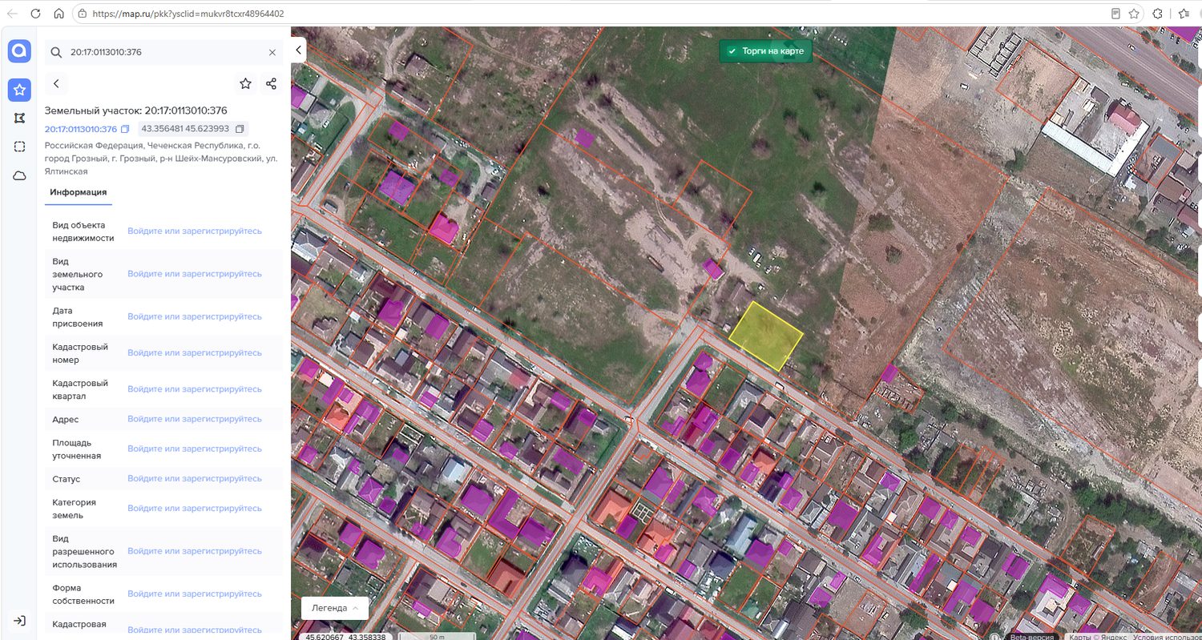This screenshot has height=640, width=1202.
Task: Open browser reader view icon
Action: [x=1115, y=14]
